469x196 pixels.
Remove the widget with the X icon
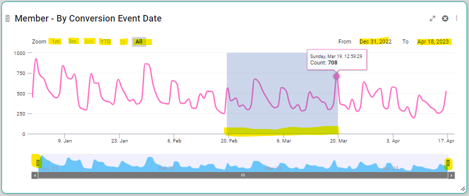click(x=445, y=18)
